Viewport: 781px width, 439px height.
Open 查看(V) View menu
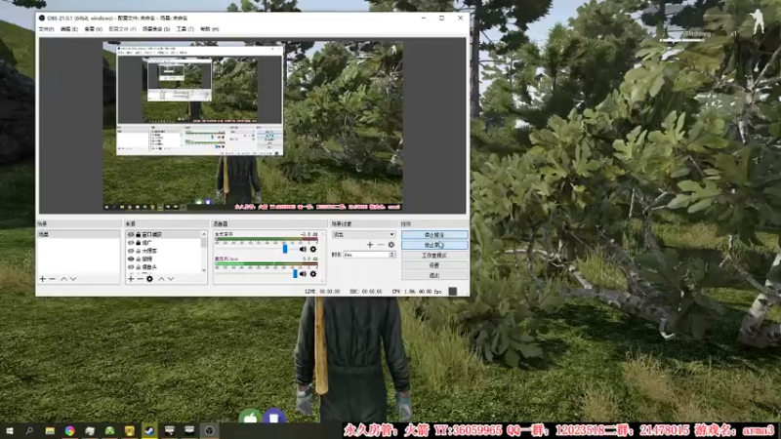pos(93,29)
